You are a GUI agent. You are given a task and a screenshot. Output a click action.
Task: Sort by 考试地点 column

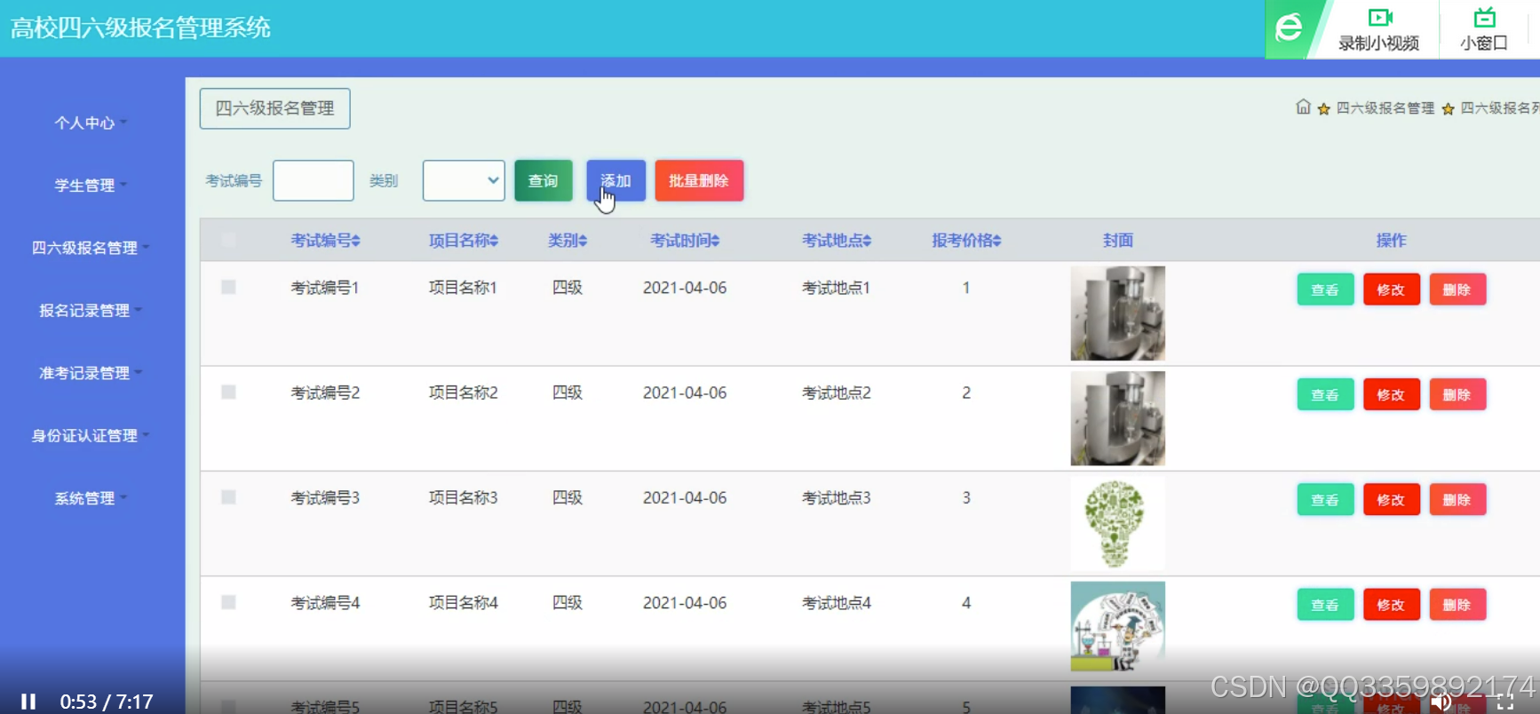[x=837, y=240]
